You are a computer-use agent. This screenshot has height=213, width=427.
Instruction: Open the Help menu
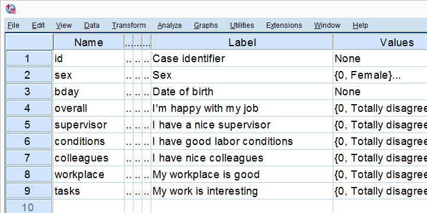tap(361, 25)
